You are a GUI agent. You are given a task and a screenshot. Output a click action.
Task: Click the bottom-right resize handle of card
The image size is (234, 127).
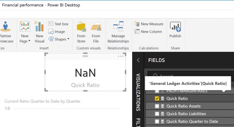(125, 90)
